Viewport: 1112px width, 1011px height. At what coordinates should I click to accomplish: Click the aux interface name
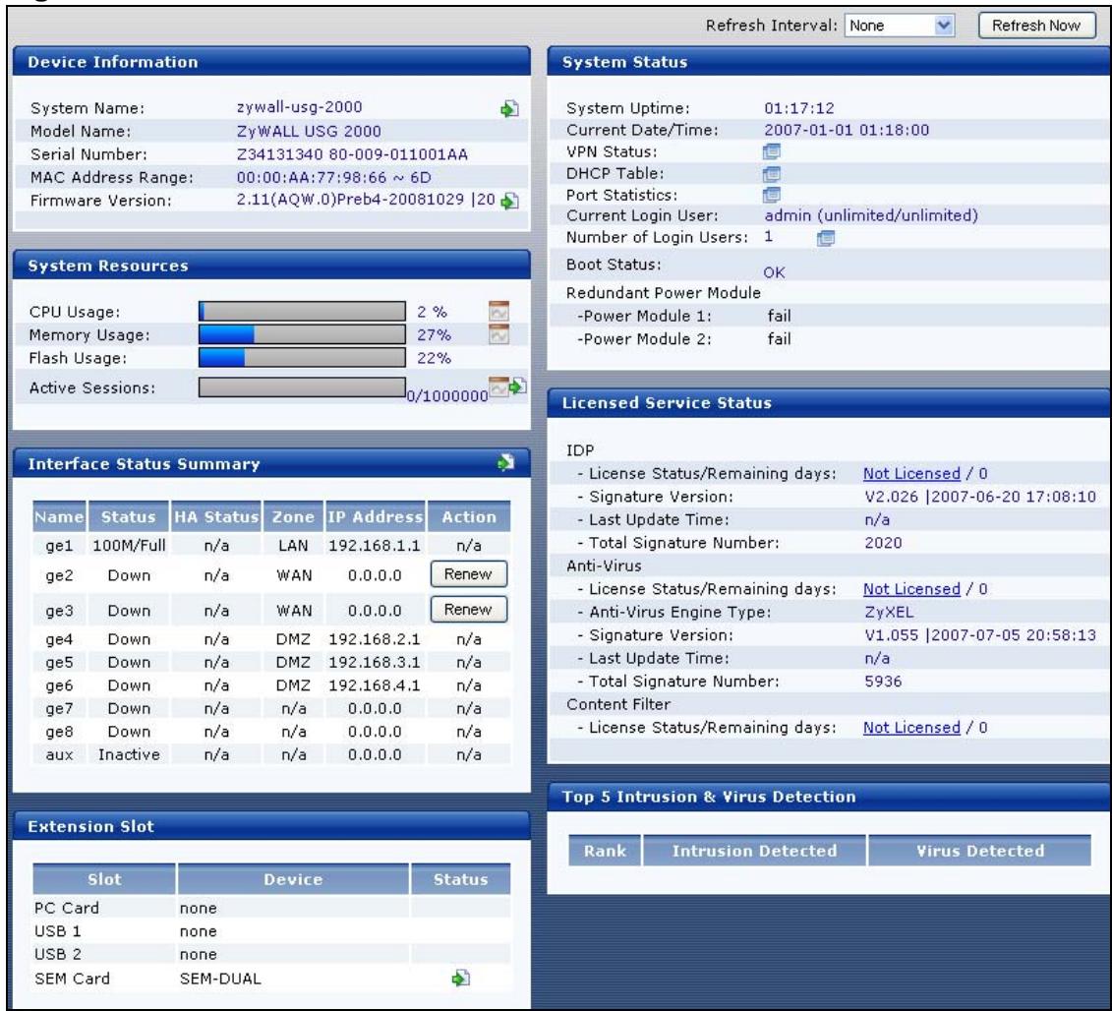[59, 755]
